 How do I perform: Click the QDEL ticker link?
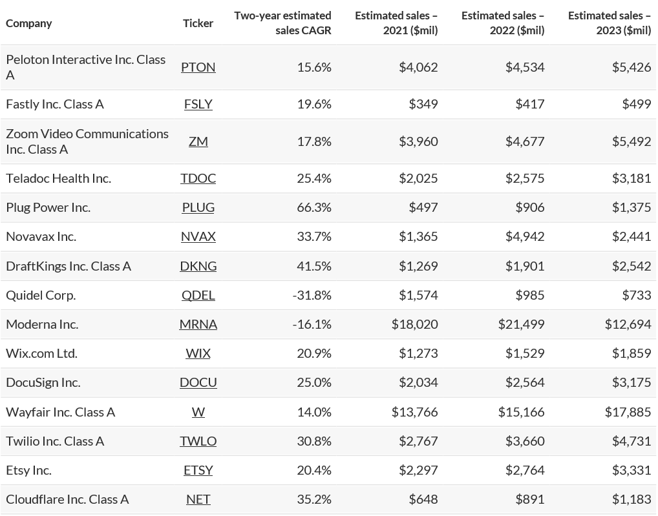pos(198,295)
